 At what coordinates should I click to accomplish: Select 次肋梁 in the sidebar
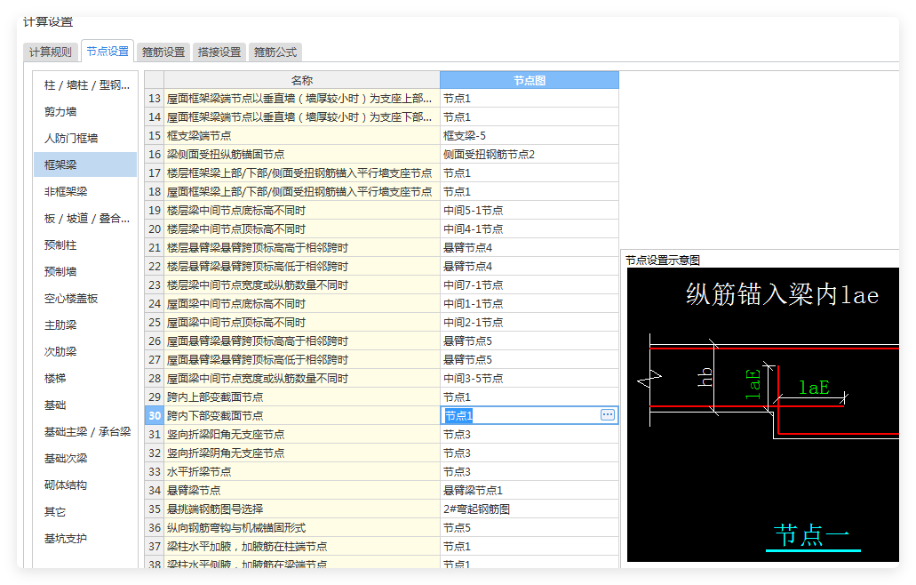click(85, 352)
